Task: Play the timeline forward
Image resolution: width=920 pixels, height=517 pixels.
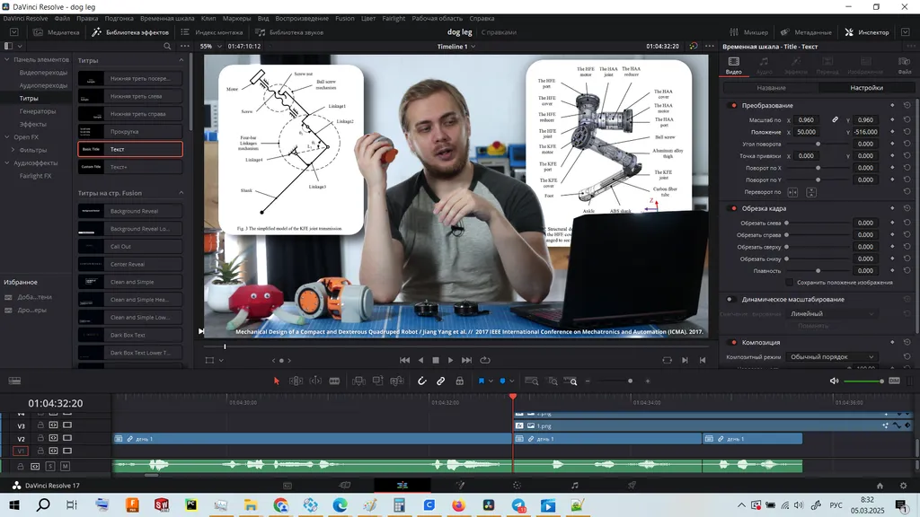Action: tap(450, 360)
